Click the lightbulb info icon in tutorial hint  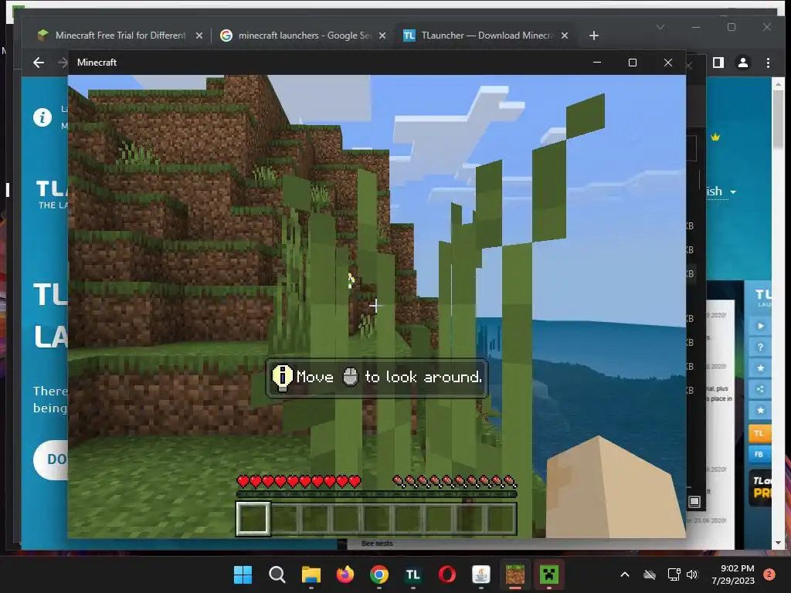tap(283, 378)
